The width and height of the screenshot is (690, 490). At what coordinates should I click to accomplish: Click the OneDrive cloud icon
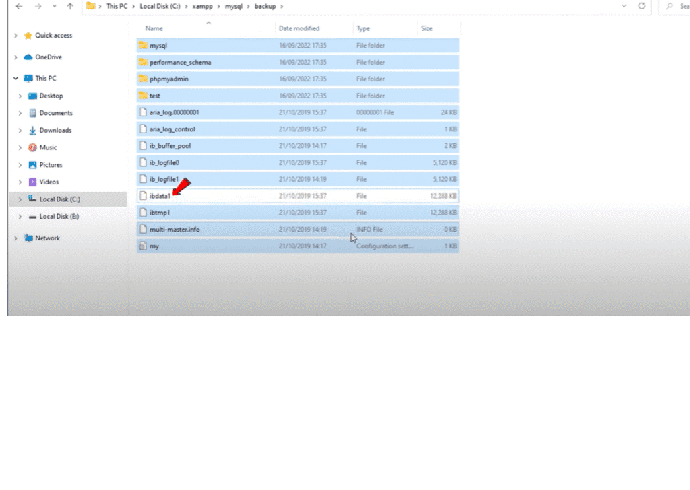(x=28, y=57)
